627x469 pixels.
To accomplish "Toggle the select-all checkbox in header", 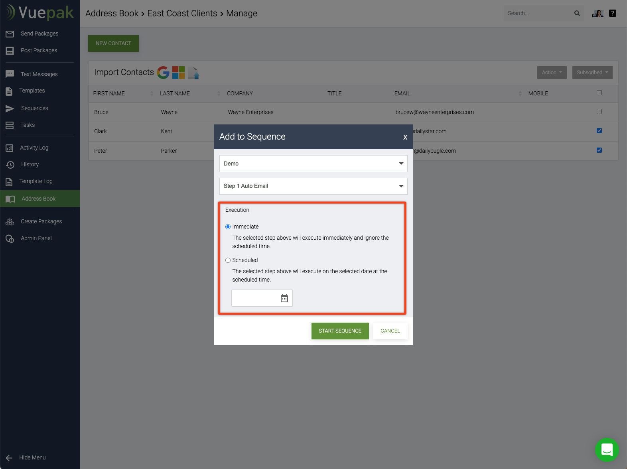I will tap(599, 93).
